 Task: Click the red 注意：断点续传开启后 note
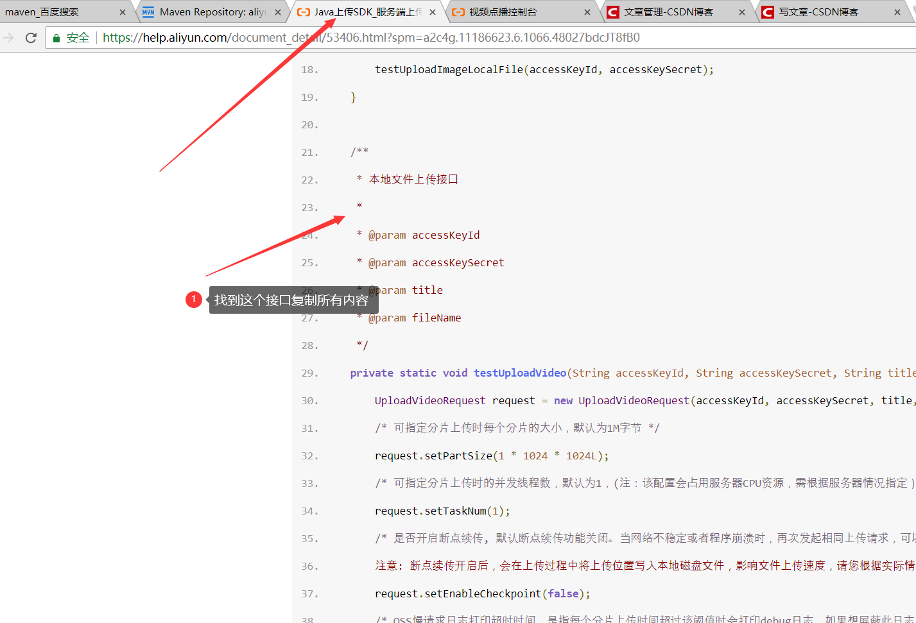(645, 567)
